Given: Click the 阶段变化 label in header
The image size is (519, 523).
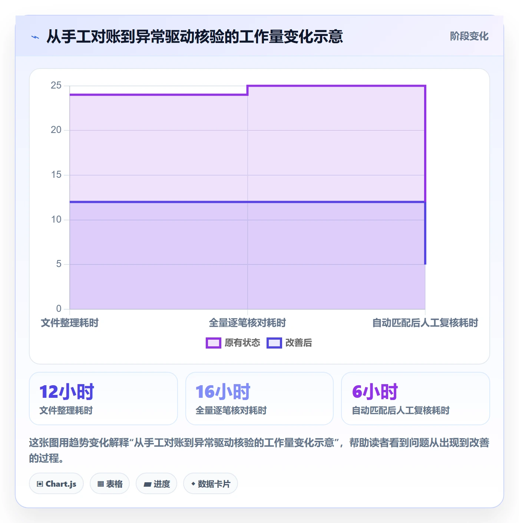Looking at the screenshot, I should [x=469, y=36].
